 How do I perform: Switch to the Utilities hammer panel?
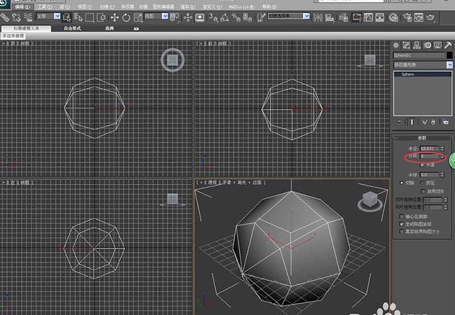click(x=448, y=45)
